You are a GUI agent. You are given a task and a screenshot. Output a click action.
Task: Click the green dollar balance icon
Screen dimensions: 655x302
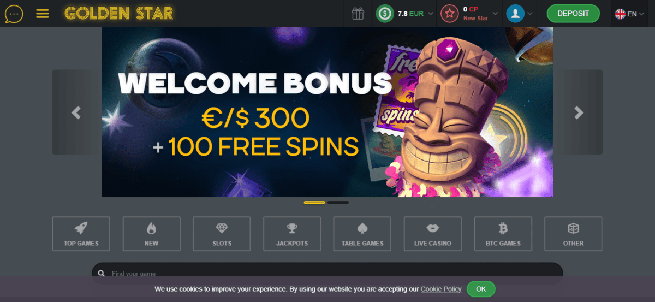pos(385,14)
